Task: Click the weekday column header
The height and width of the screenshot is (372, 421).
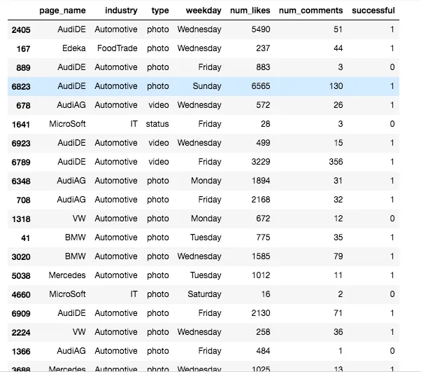Action: tap(204, 11)
